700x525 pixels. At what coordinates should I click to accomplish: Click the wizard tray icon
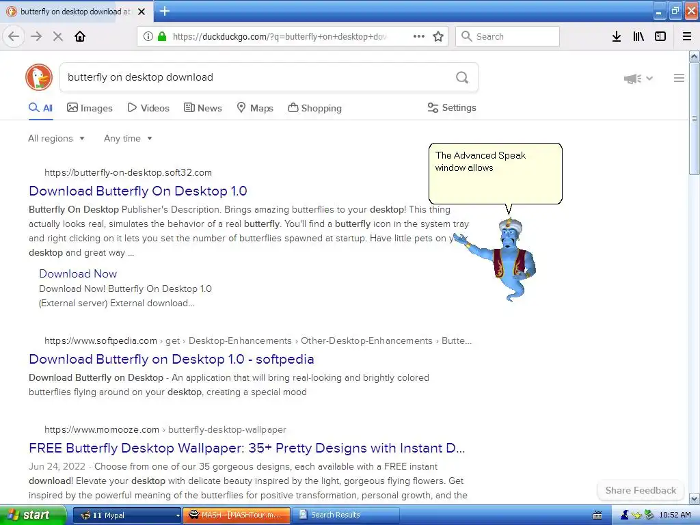[x=625, y=515]
